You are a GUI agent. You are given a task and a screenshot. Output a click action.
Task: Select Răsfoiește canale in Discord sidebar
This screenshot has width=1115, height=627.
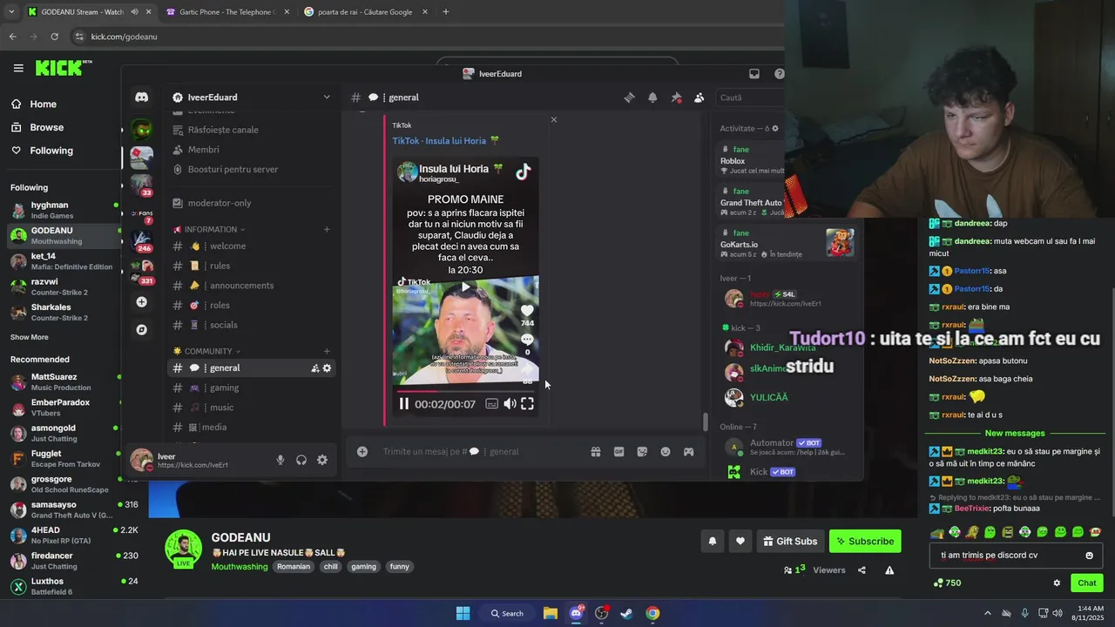coord(252,130)
